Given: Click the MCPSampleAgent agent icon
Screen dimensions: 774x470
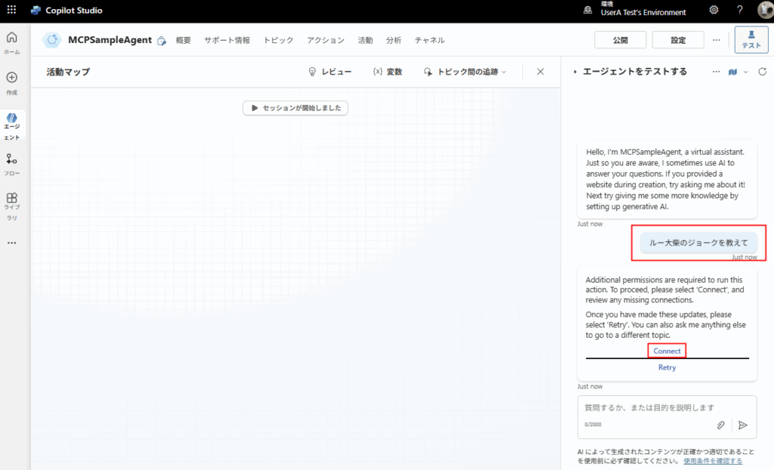Looking at the screenshot, I should coord(52,40).
